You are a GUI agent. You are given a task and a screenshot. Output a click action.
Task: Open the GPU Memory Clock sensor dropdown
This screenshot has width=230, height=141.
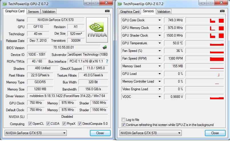(x=160, y=28)
